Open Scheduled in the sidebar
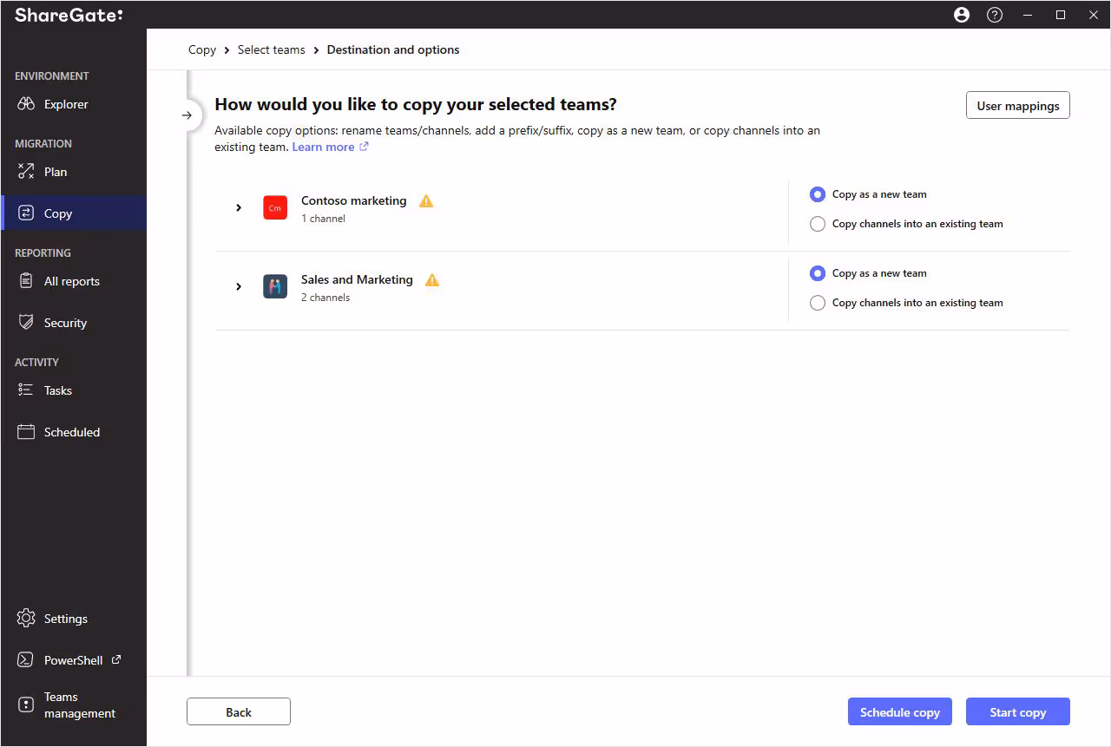1111x747 pixels. click(x=73, y=432)
